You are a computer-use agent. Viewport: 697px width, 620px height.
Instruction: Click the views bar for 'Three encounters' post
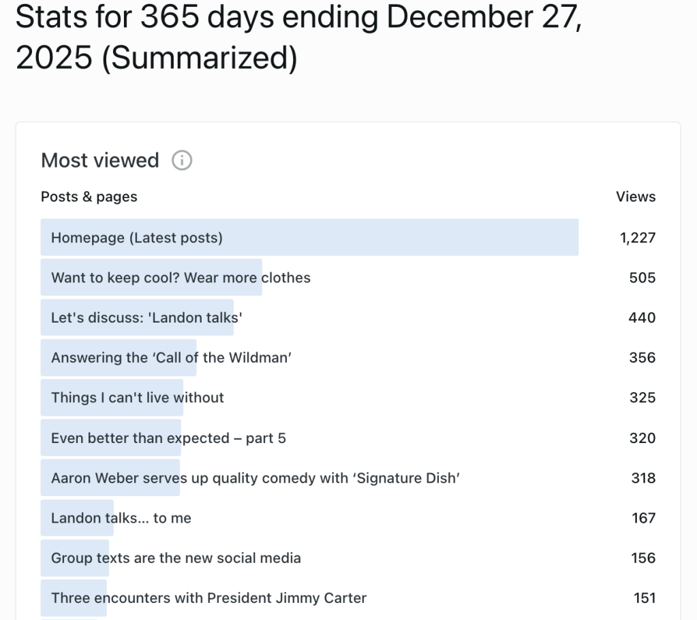[74, 598]
